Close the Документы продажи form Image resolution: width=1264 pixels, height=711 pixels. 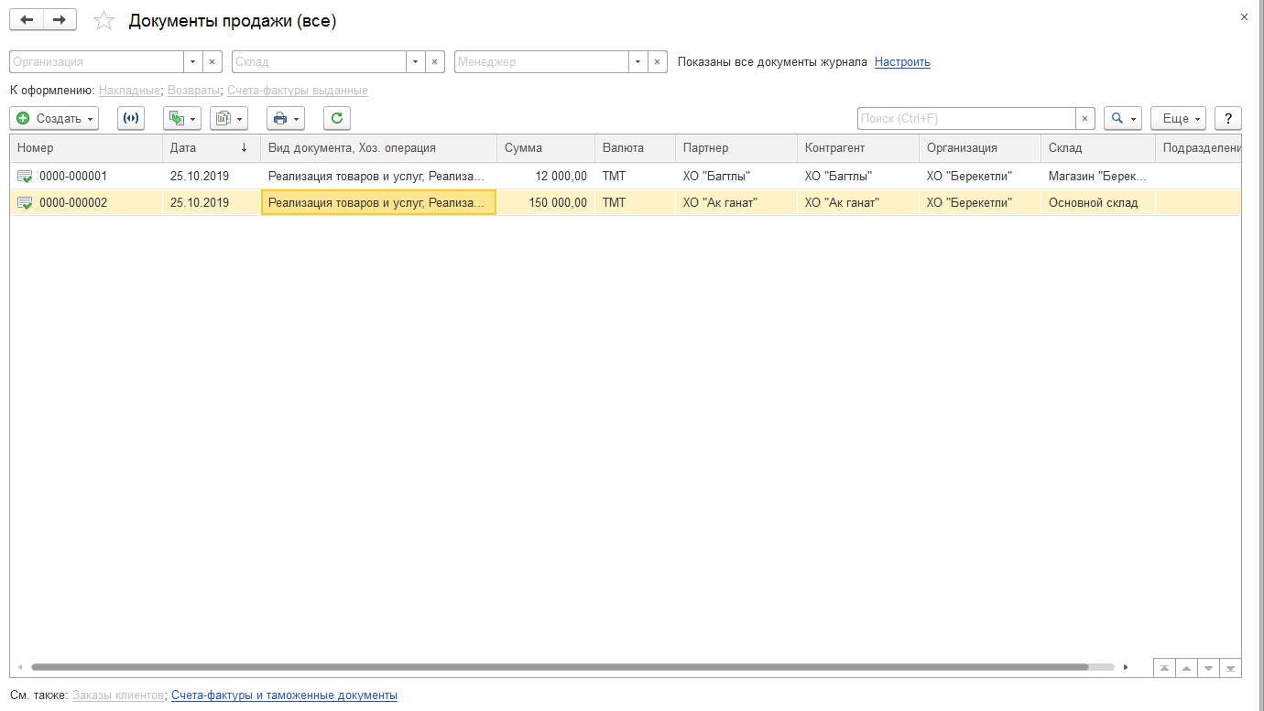1244,17
